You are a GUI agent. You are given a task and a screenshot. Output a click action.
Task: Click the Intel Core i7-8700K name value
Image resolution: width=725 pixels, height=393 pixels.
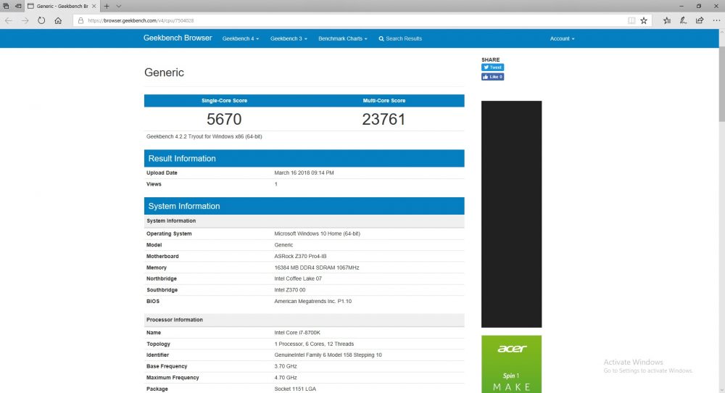(297, 333)
